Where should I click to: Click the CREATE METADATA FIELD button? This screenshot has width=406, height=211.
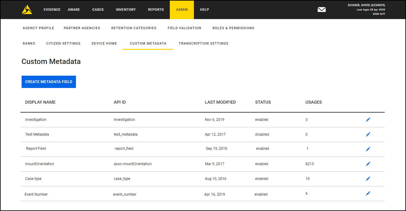[x=48, y=82]
